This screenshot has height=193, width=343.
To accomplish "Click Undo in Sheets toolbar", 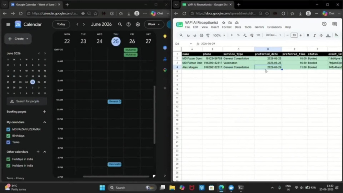I will tap(188, 35).
